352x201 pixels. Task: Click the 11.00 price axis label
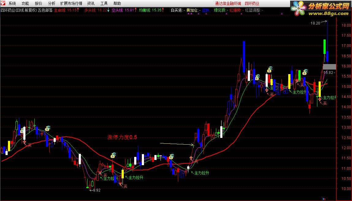click(346, 168)
